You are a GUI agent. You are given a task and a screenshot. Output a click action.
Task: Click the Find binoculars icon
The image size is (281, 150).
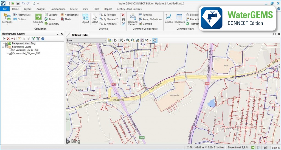123,19
